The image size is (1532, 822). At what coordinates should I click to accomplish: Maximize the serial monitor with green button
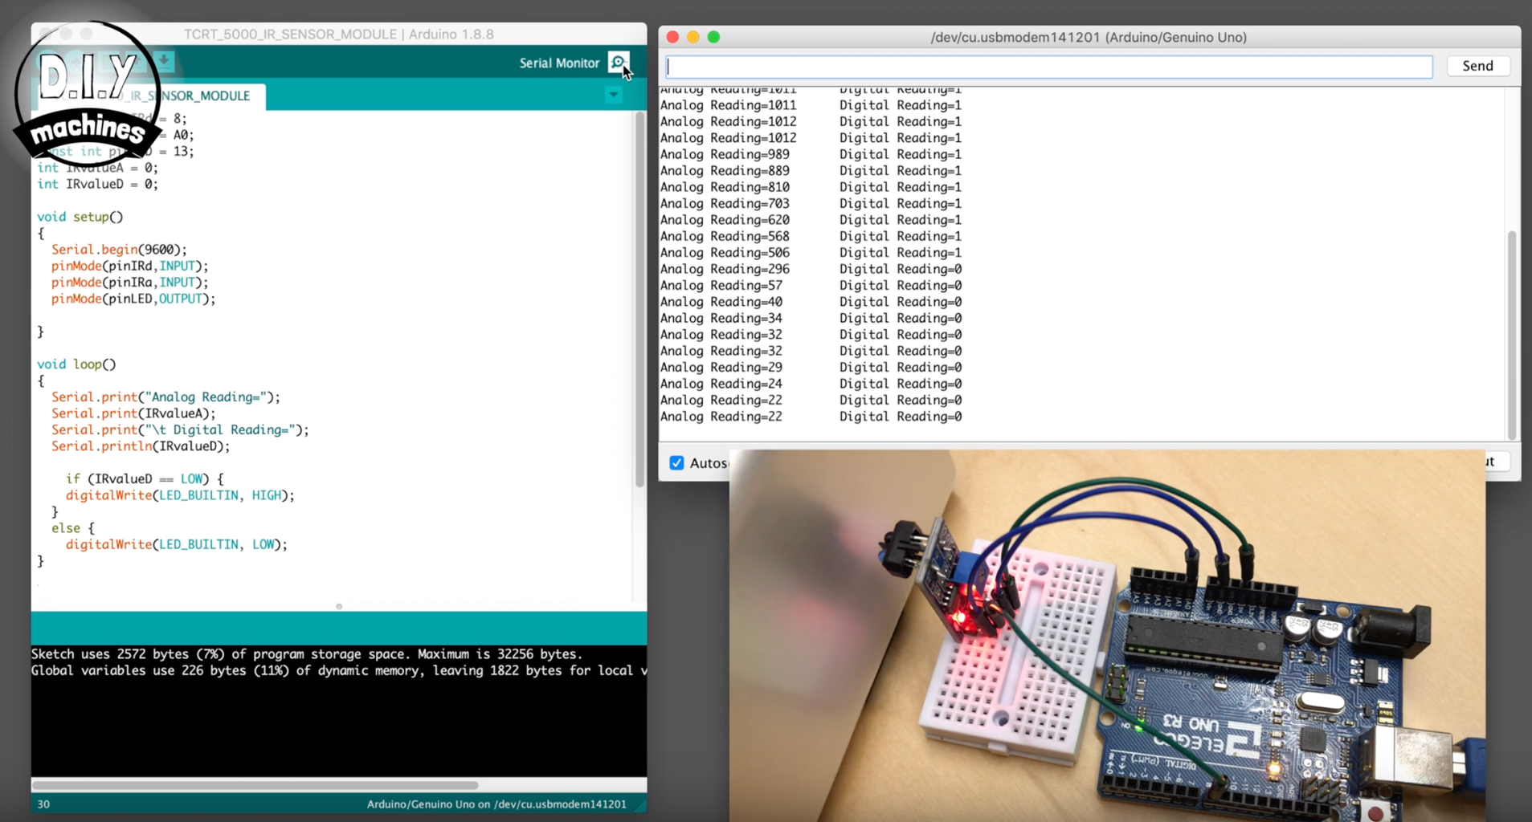pyautogui.click(x=713, y=37)
